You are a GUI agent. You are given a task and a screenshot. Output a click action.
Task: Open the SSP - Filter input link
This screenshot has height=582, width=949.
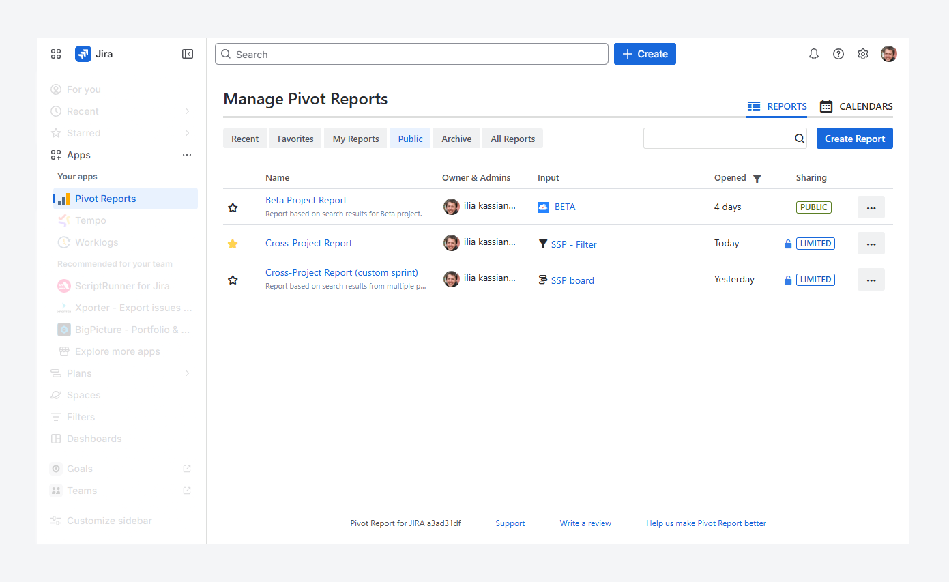click(x=574, y=244)
